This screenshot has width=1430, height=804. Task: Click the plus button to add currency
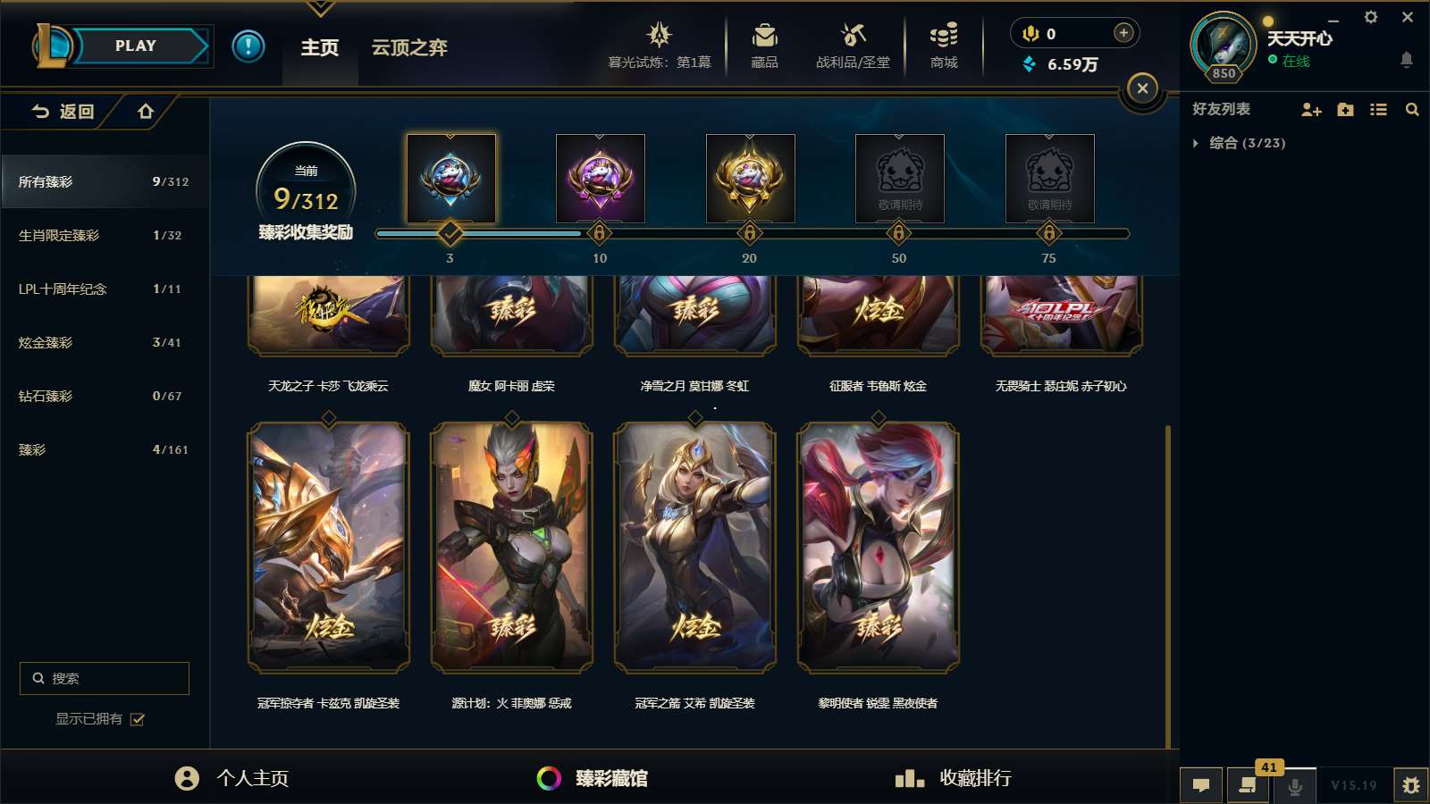tap(1123, 33)
